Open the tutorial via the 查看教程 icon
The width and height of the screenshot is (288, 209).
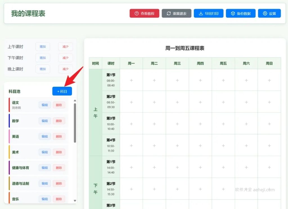[x=137, y=13]
